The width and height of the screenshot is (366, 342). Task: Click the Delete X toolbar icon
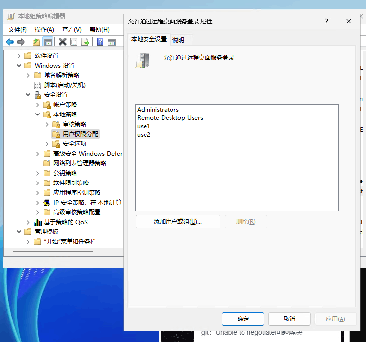62,42
